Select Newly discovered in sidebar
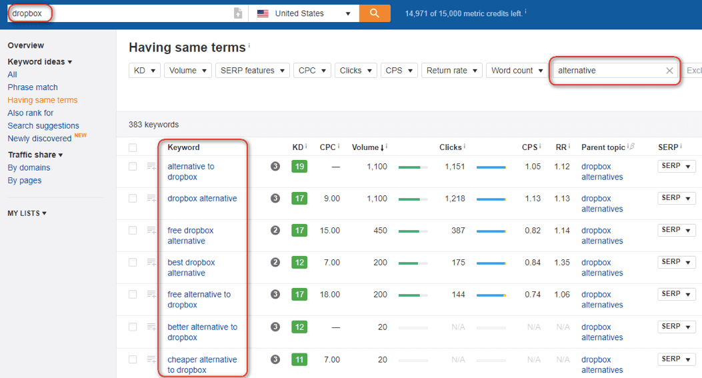 [39, 139]
